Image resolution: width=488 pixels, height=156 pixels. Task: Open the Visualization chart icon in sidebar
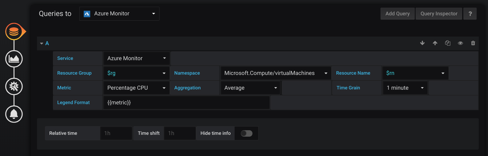click(x=14, y=59)
